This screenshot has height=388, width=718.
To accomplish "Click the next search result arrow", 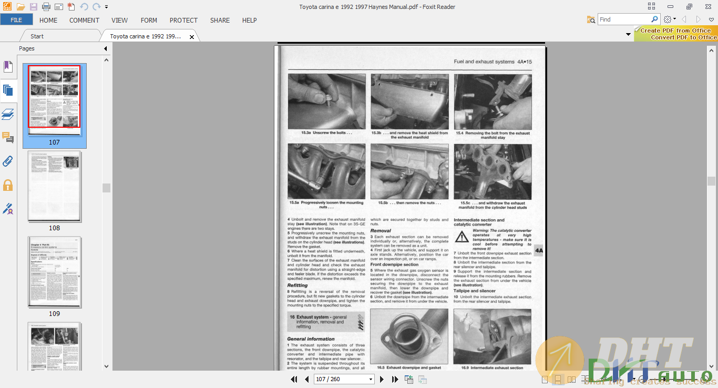I will click(x=699, y=19).
